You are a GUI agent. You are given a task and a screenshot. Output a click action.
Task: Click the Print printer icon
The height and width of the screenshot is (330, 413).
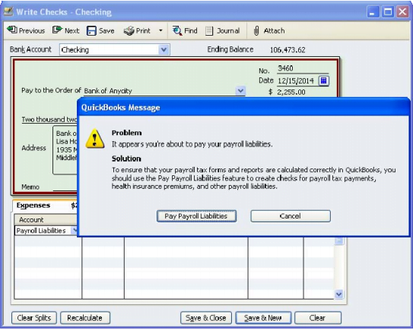point(129,31)
